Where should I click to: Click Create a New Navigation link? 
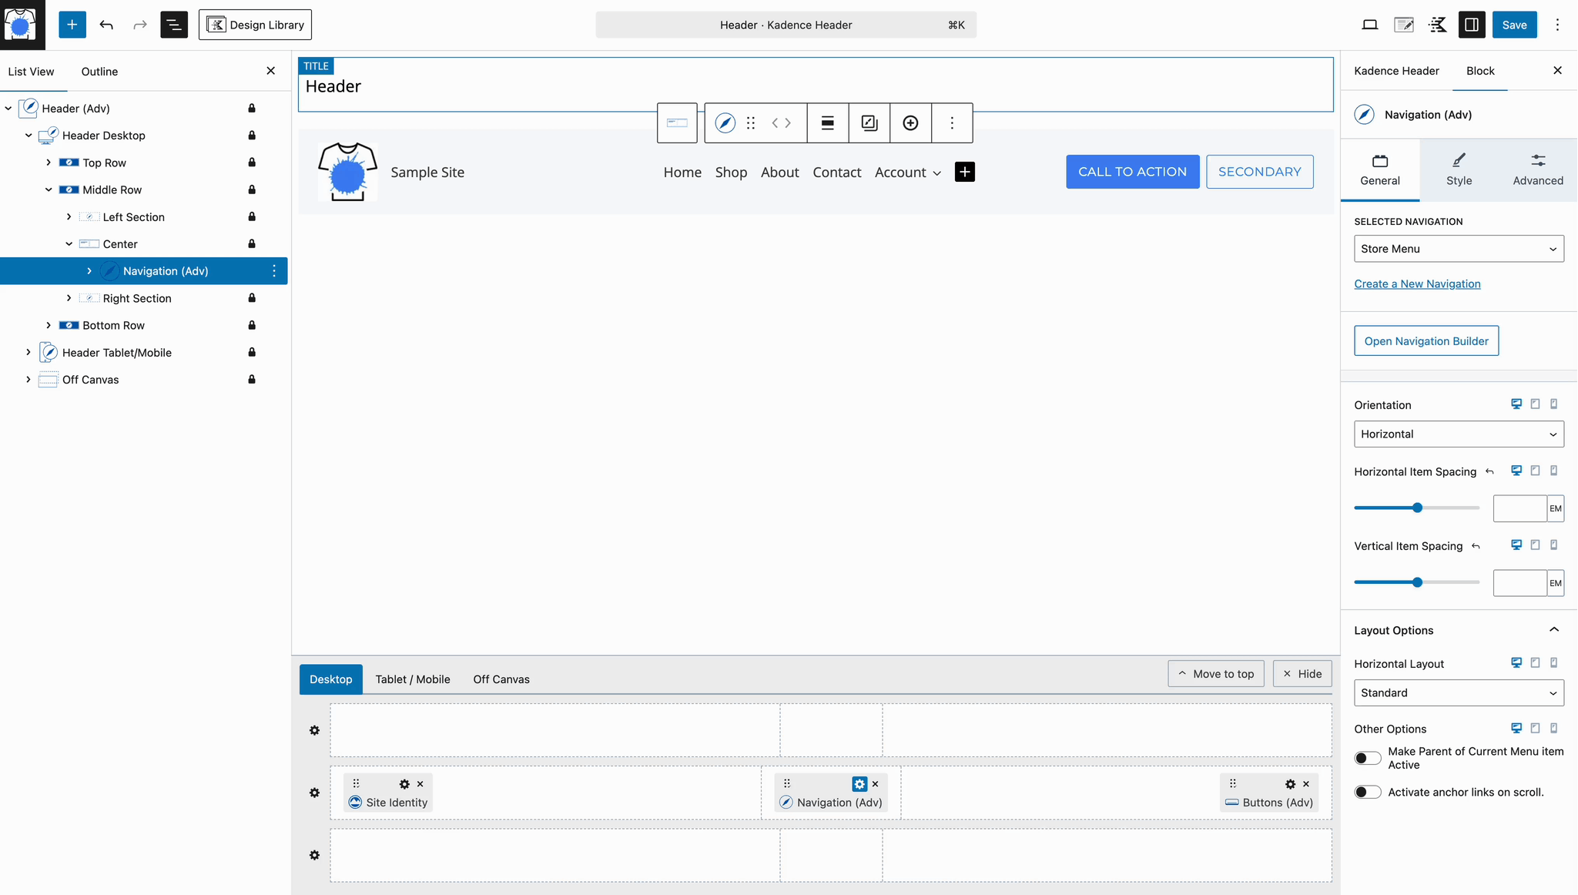tap(1416, 283)
